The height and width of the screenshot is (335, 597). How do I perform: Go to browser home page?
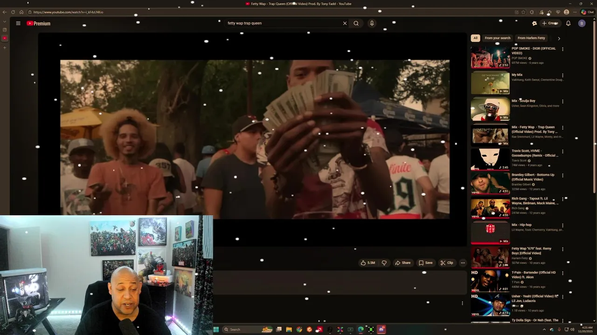coord(21,12)
